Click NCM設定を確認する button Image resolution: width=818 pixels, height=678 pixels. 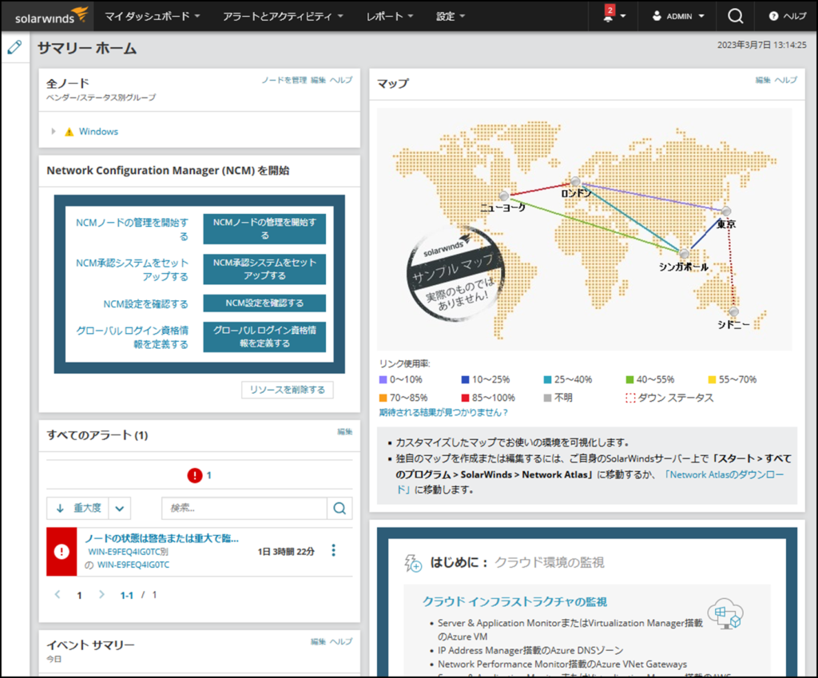[x=264, y=303]
